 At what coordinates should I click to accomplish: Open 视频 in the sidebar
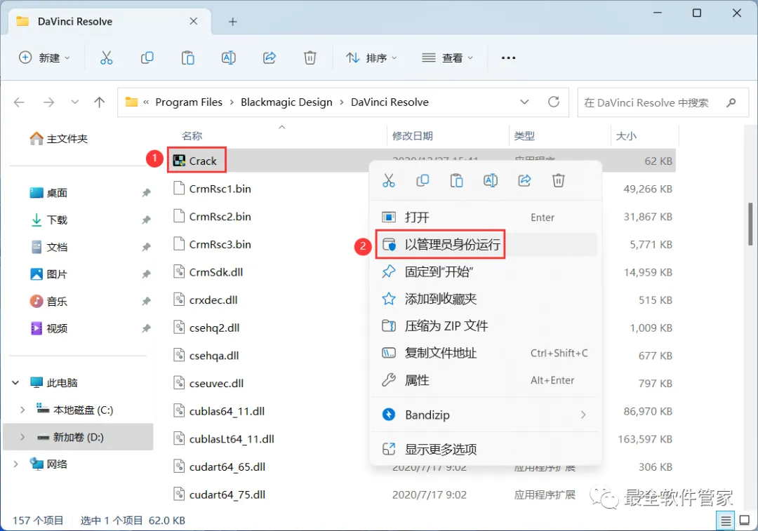coord(49,328)
